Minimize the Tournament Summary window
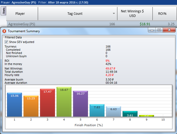177x134 pixels. (x=152, y=30)
